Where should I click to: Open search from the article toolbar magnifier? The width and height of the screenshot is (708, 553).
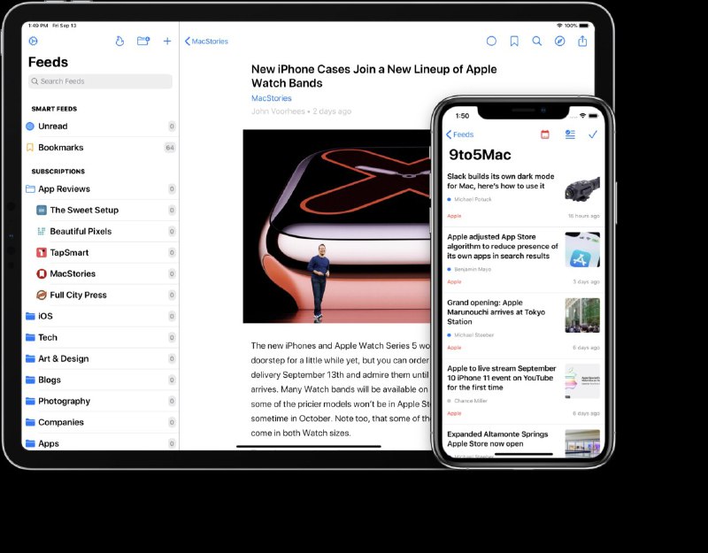[536, 42]
